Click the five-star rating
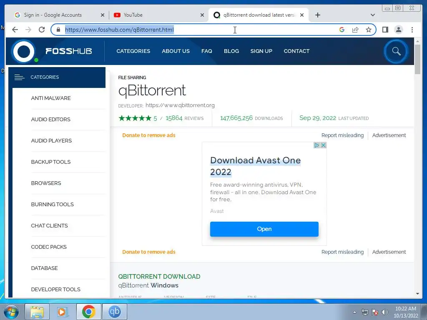 (135, 118)
